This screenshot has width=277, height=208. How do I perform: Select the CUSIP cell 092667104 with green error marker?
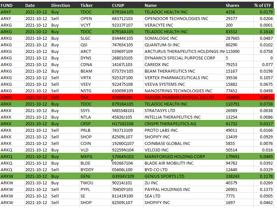[x=127, y=163]
